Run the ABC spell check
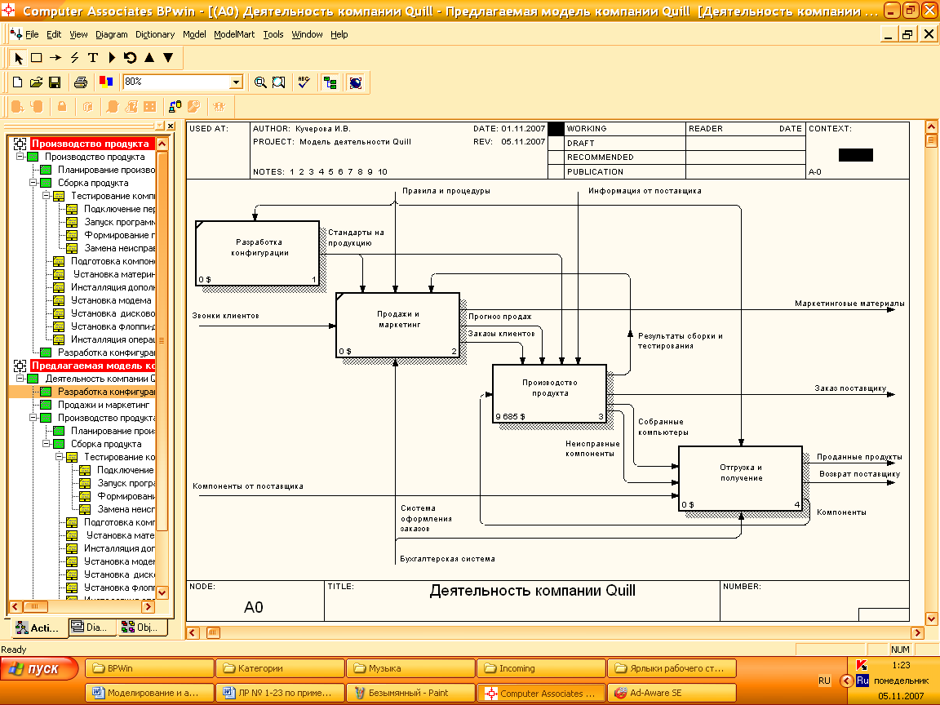Viewport: 940px width, 705px height. tap(304, 82)
